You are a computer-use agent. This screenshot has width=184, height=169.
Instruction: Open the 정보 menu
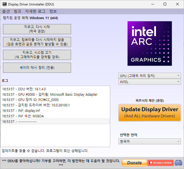coord(53,11)
